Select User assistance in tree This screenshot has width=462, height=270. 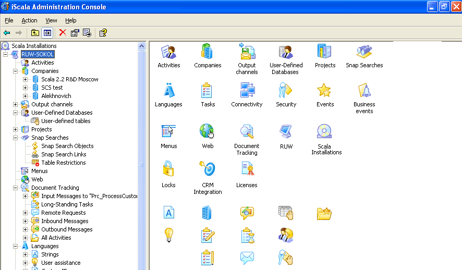click(60, 263)
